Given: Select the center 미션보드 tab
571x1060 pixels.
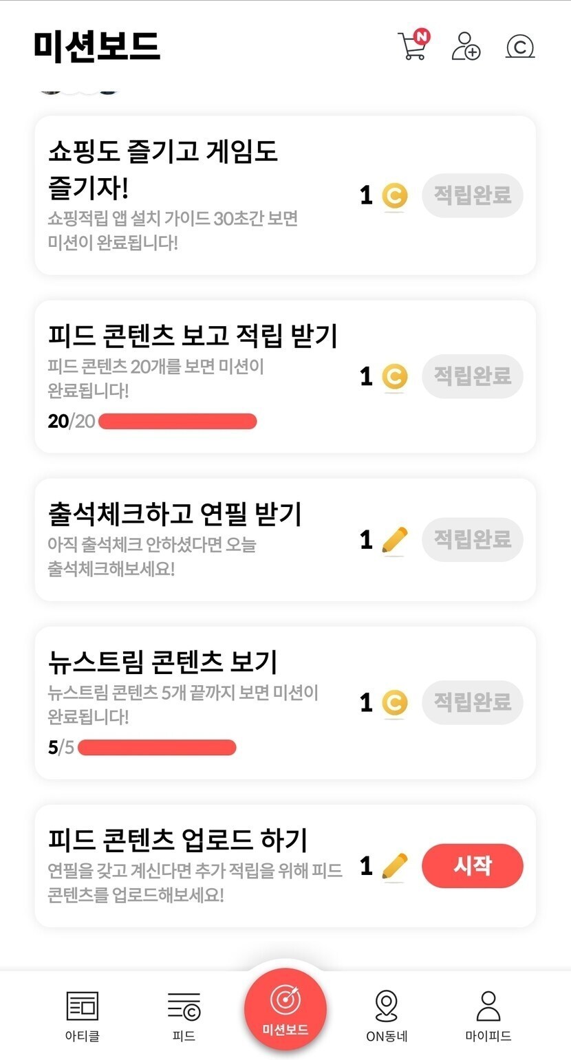Looking at the screenshot, I should point(285,1010).
